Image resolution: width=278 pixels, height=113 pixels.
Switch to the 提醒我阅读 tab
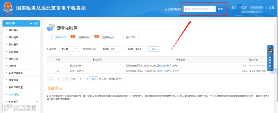84,37
